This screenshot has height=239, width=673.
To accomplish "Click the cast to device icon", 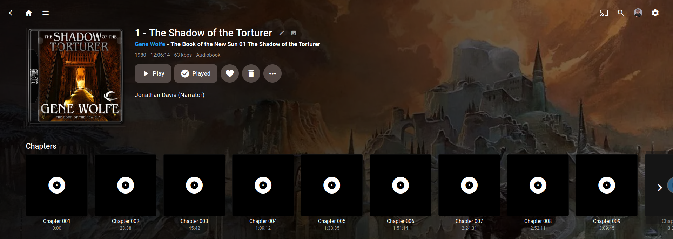I will (604, 13).
